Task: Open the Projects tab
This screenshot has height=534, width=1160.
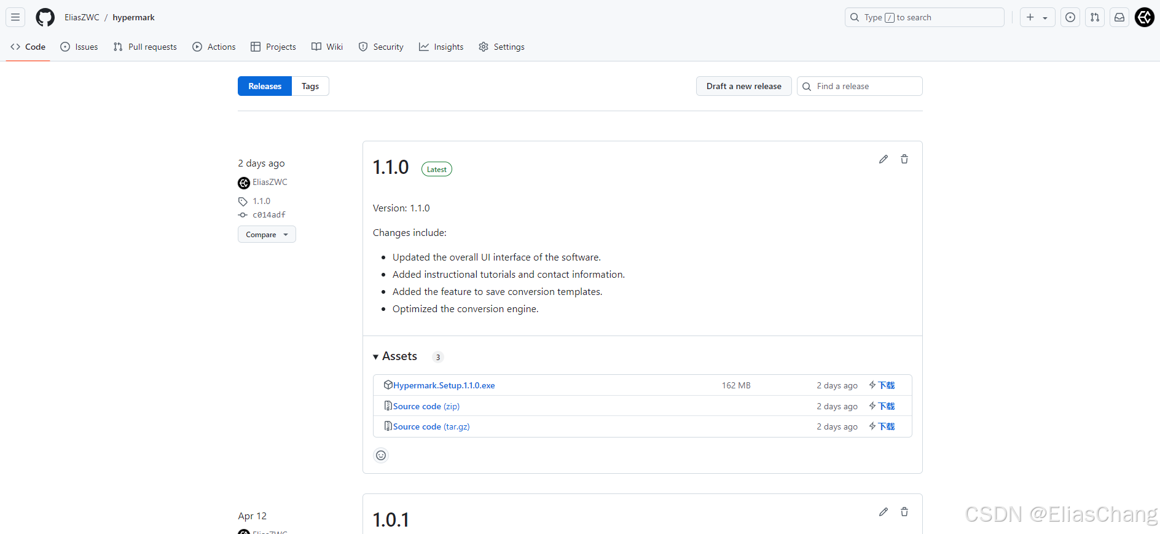Action: click(273, 47)
